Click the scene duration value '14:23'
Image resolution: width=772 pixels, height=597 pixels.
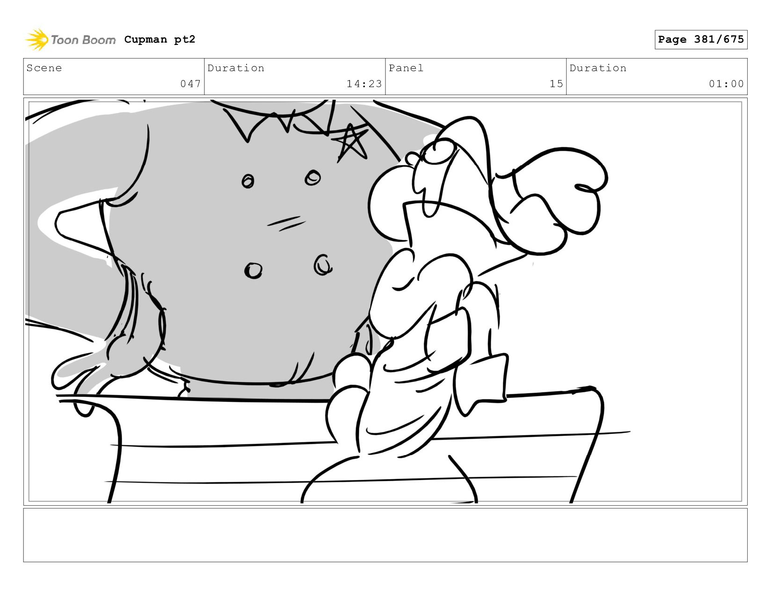pos(364,84)
